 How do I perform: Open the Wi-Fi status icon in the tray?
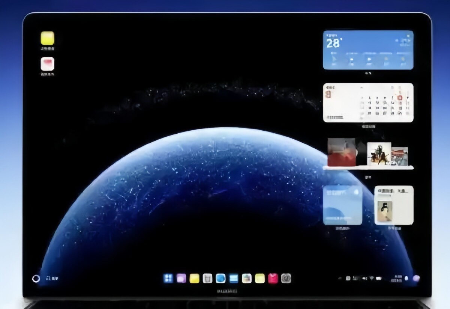tap(371, 279)
